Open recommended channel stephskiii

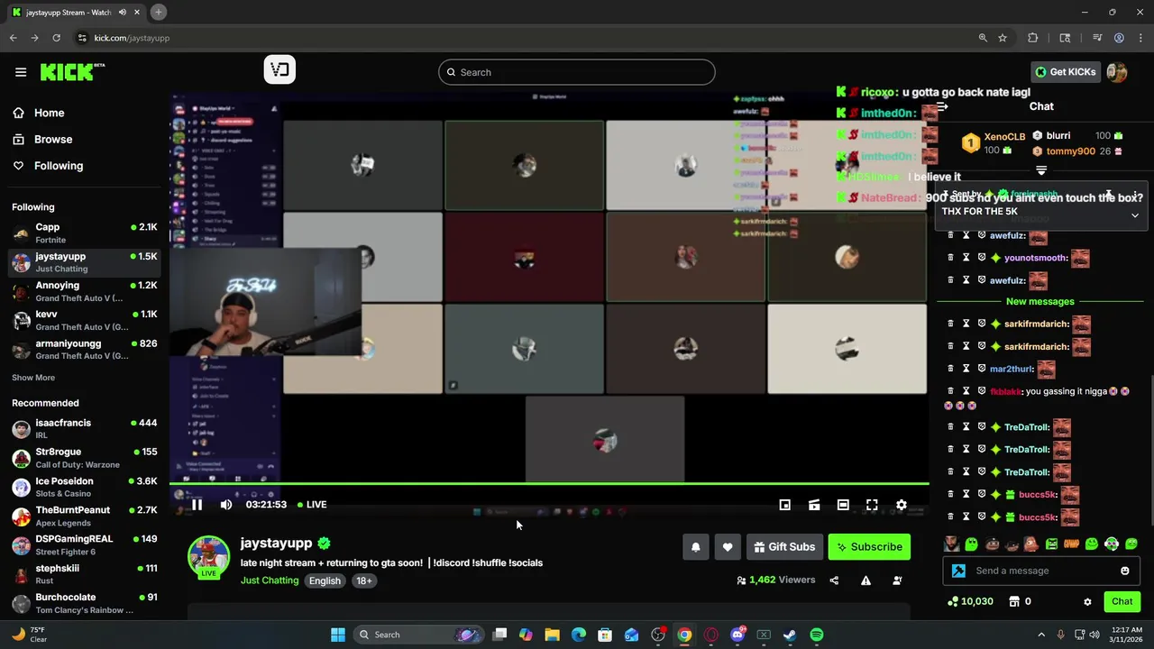coord(85,574)
